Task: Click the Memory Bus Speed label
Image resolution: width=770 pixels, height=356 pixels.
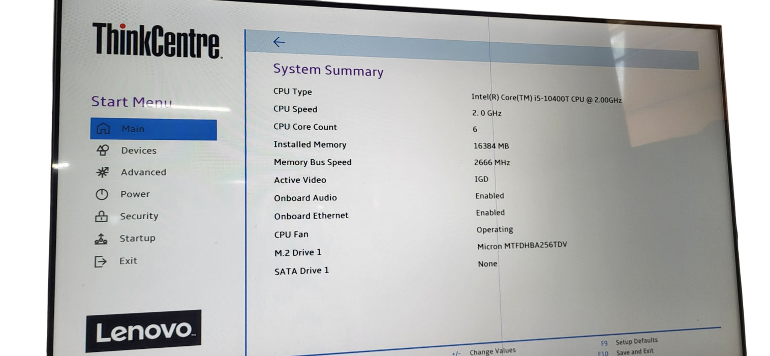Action: pyautogui.click(x=313, y=162)
